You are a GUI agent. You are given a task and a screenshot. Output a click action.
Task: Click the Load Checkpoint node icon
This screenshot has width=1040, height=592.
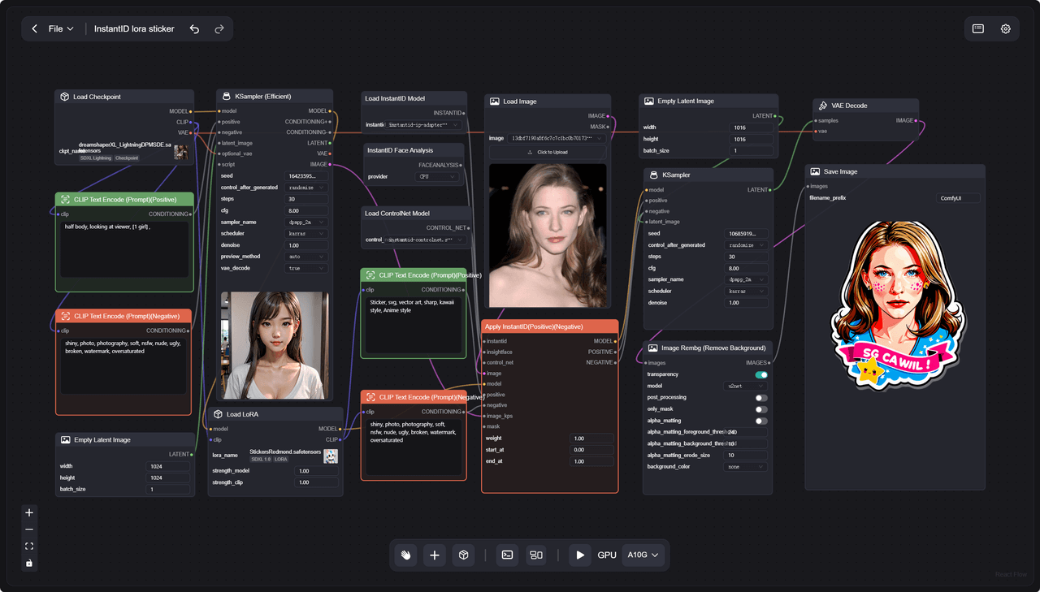[x=64, y=97]
